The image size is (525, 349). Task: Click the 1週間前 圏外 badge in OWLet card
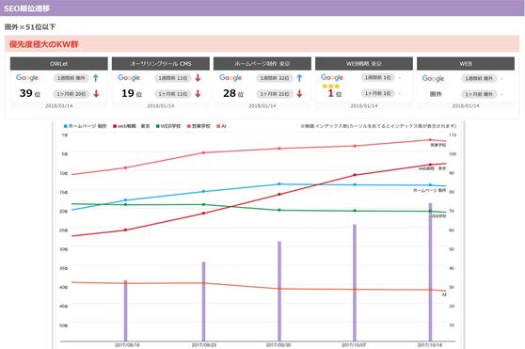(x=71, y=78)
